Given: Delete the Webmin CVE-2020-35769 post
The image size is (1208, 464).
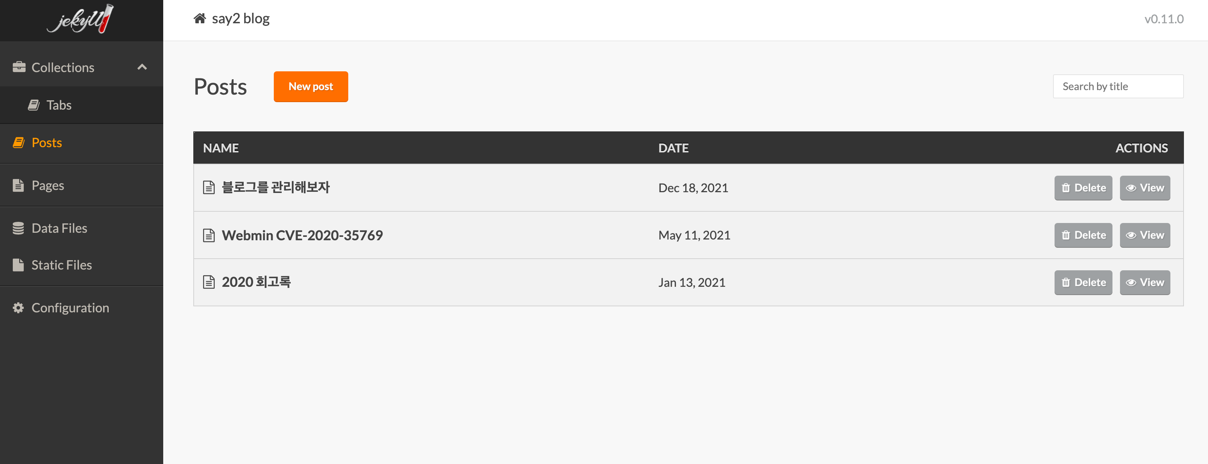Looking at the screenshot, I should (1083, 235).
